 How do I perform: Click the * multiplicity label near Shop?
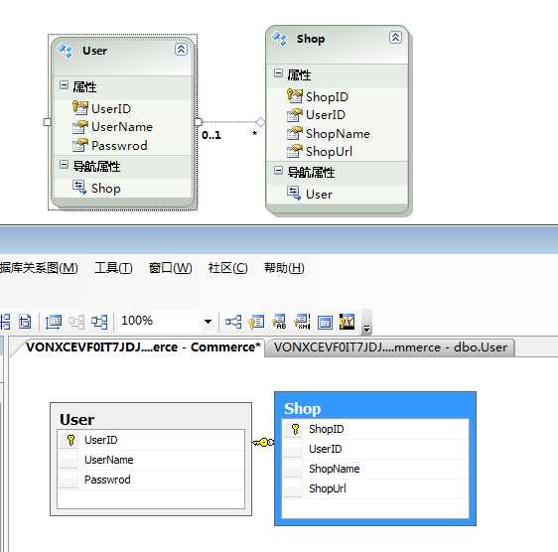tap(254, 134)
